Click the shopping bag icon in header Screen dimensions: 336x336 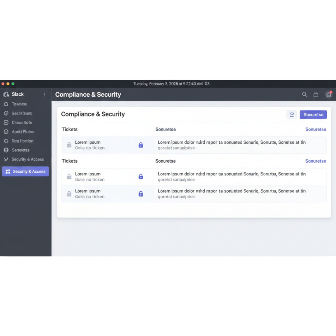pyautogui.click(x=316, y=95)
